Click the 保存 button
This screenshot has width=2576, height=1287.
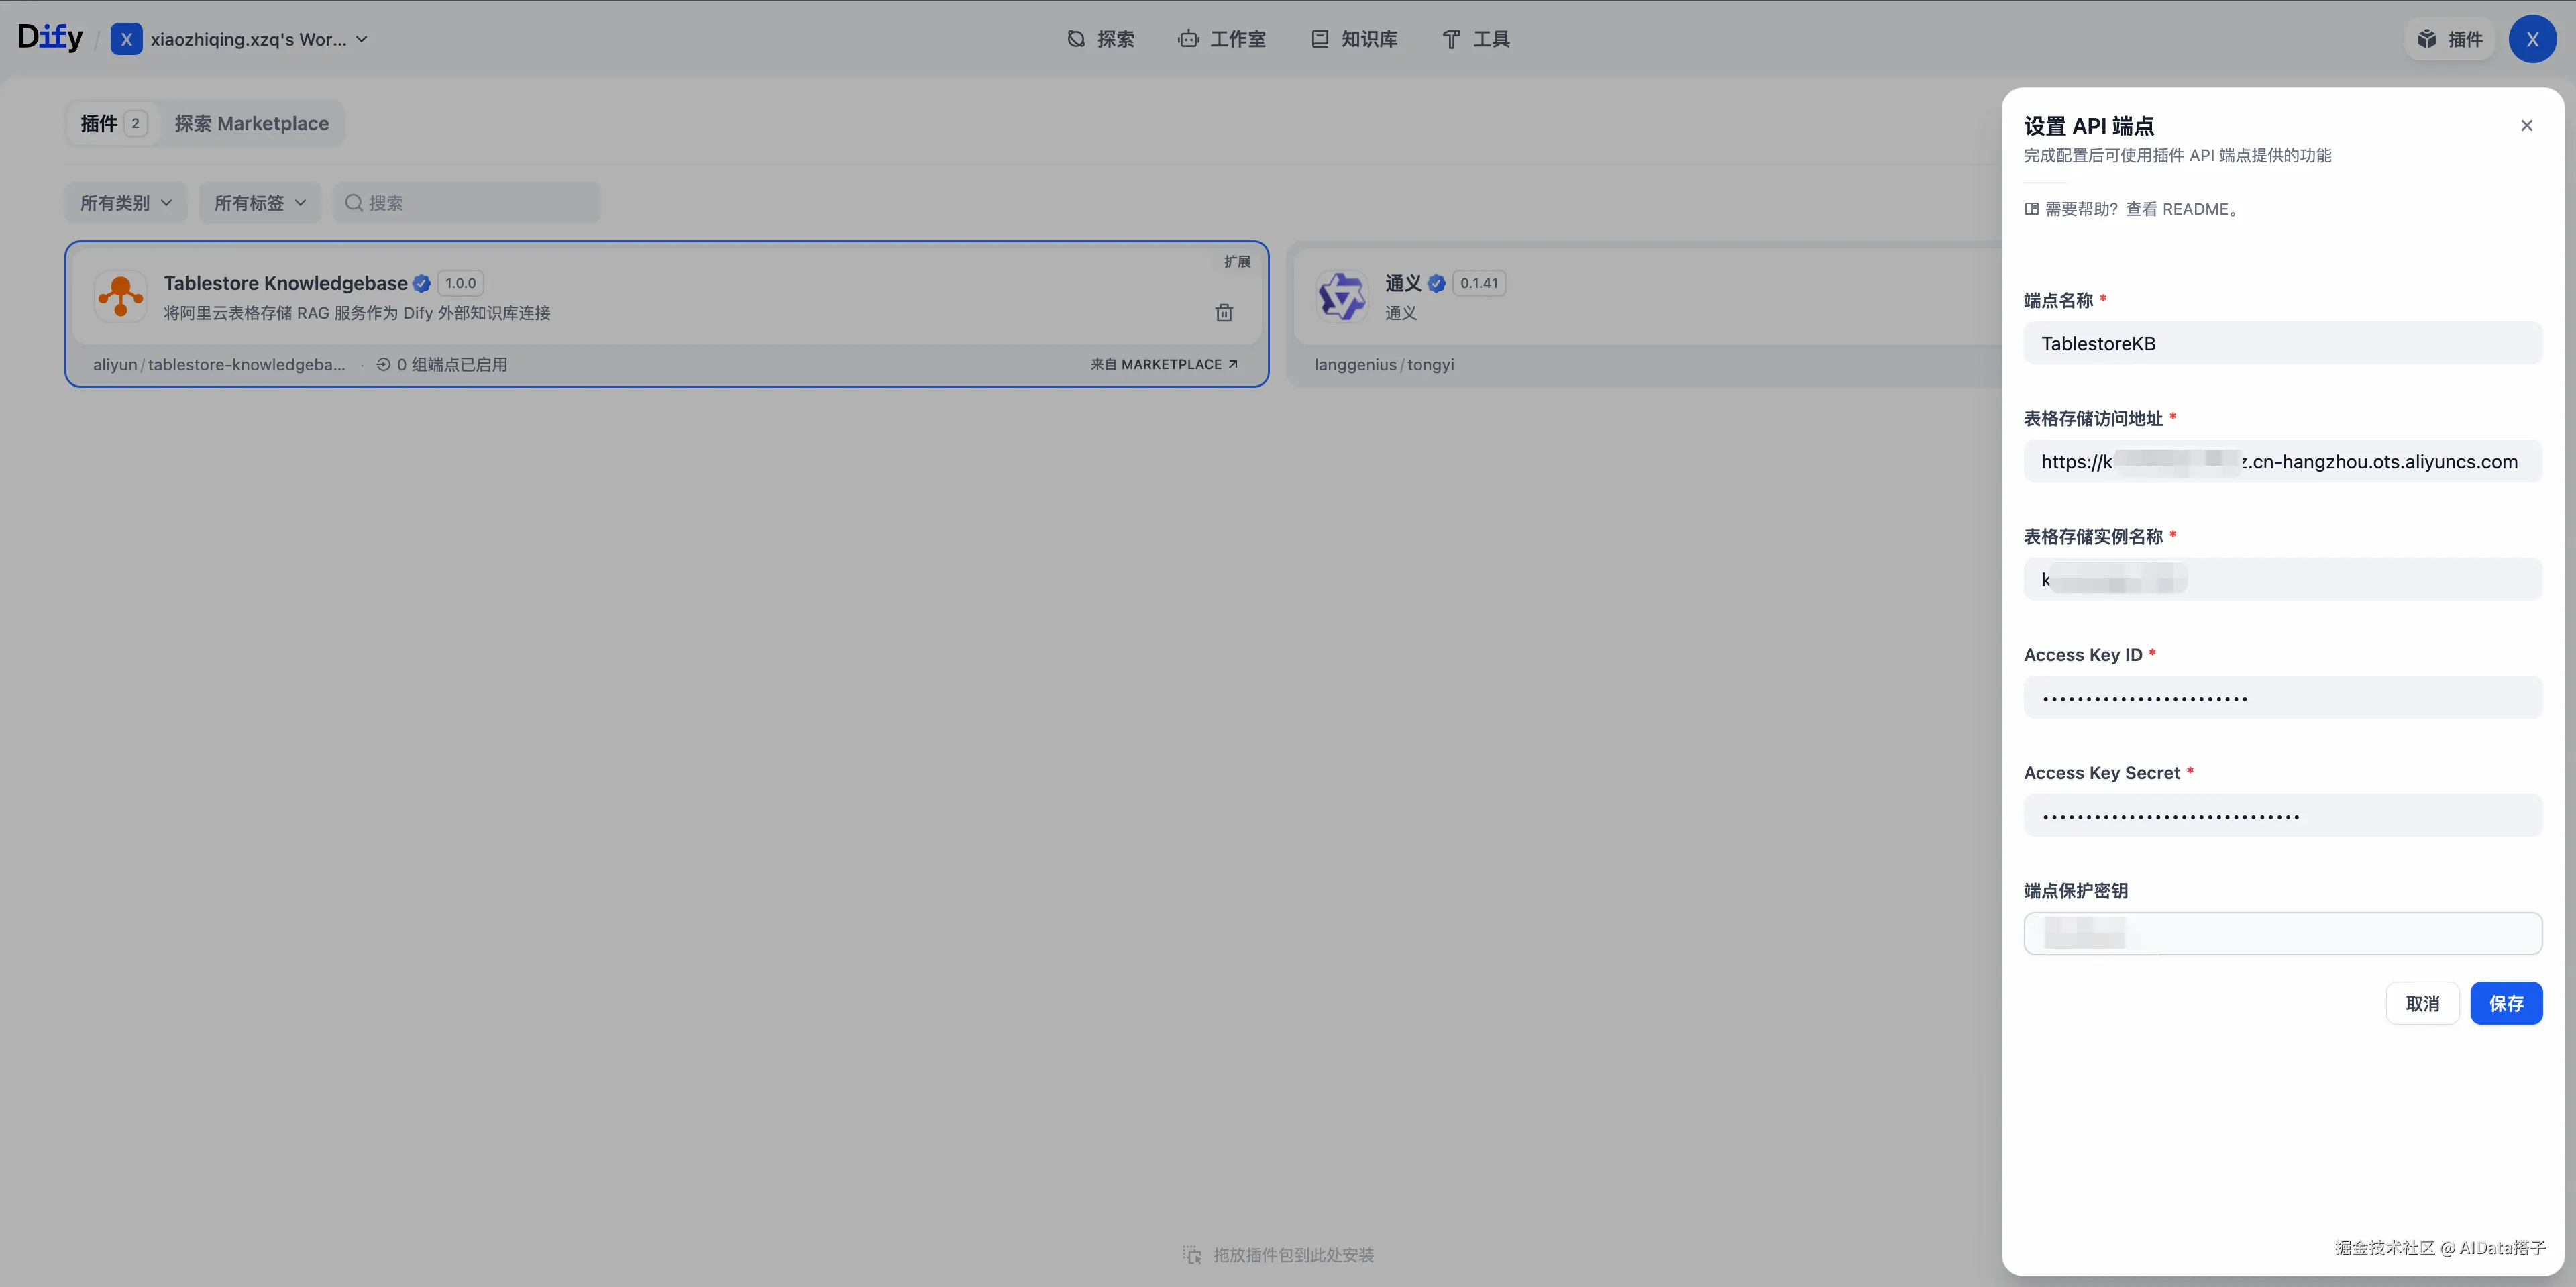tap(2506, 1003)
